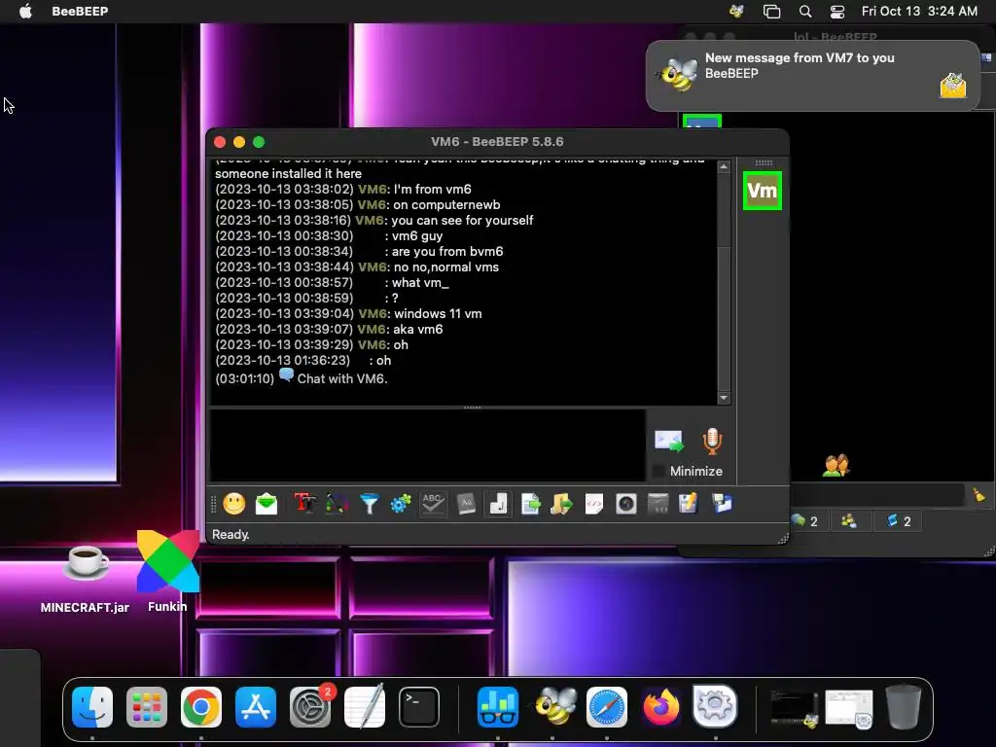Open BeeBEEP bee icon in the Dock
This screenshot has height=747, width=996.
pos(555,707)
